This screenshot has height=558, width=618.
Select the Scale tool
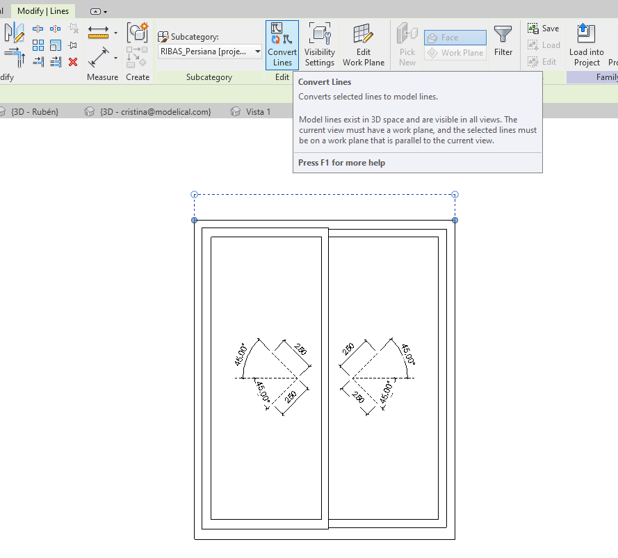click(x=55, y=45)
